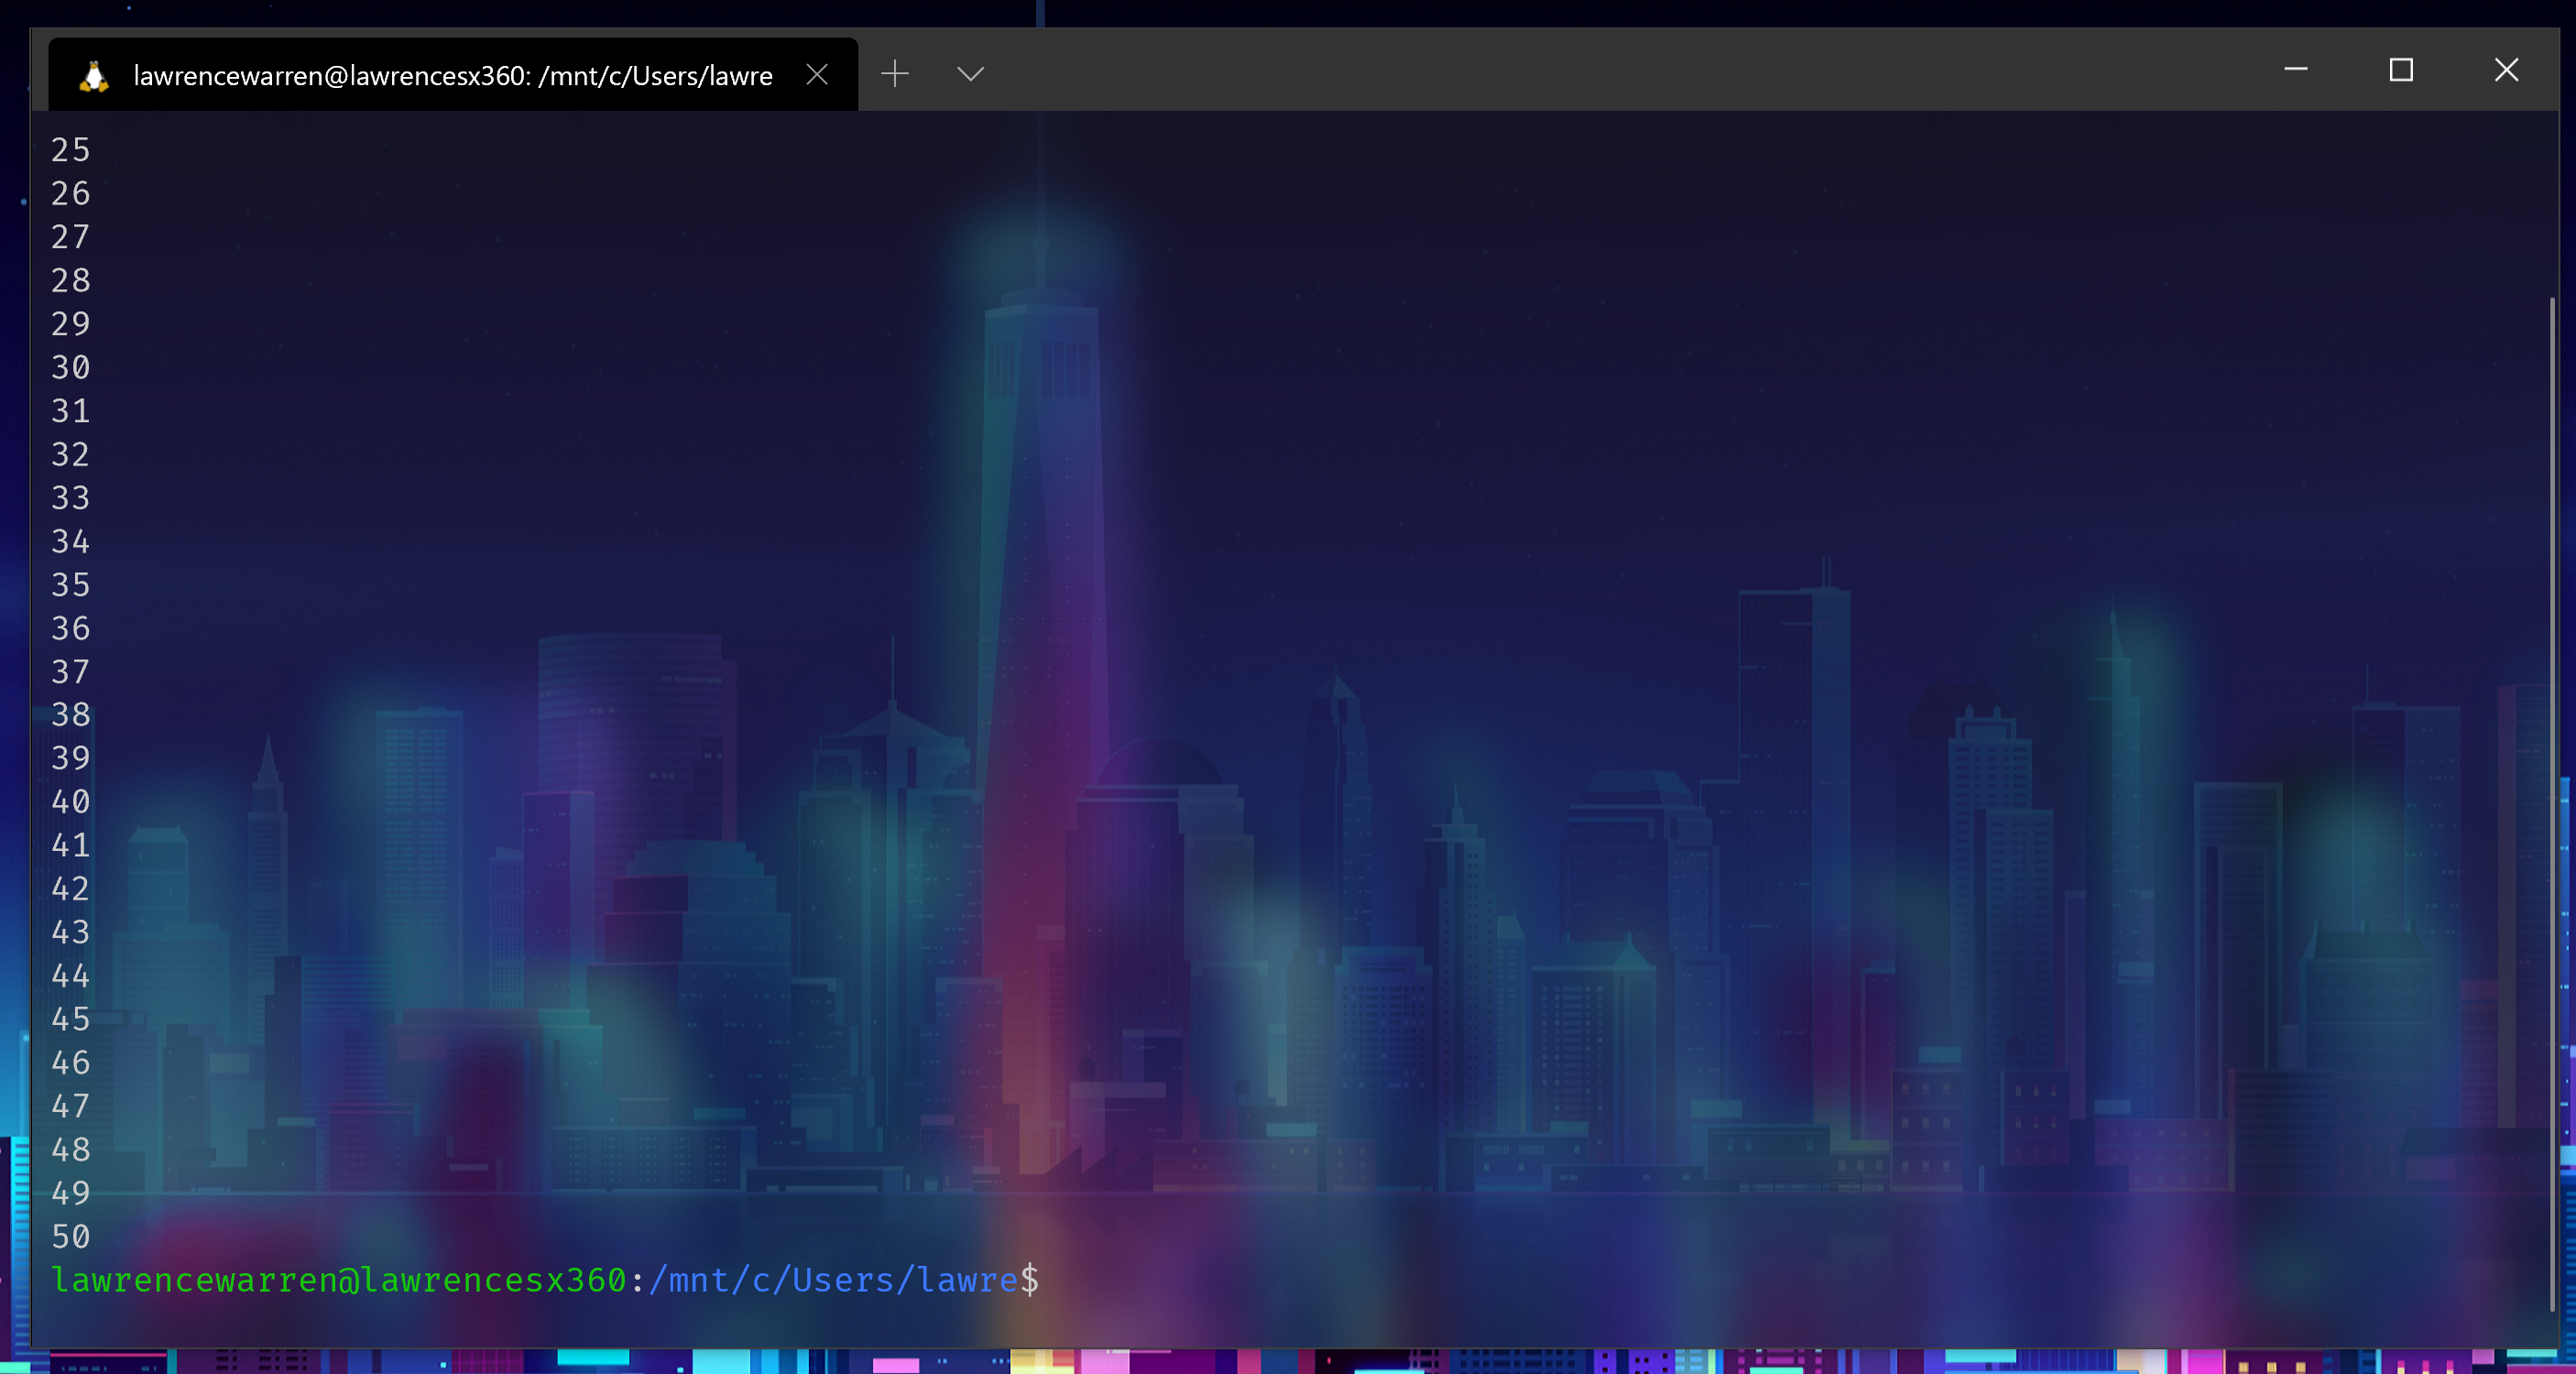Click the output line reading 25
This screenshot has width=2576, height=1374.
coord(71,150)
